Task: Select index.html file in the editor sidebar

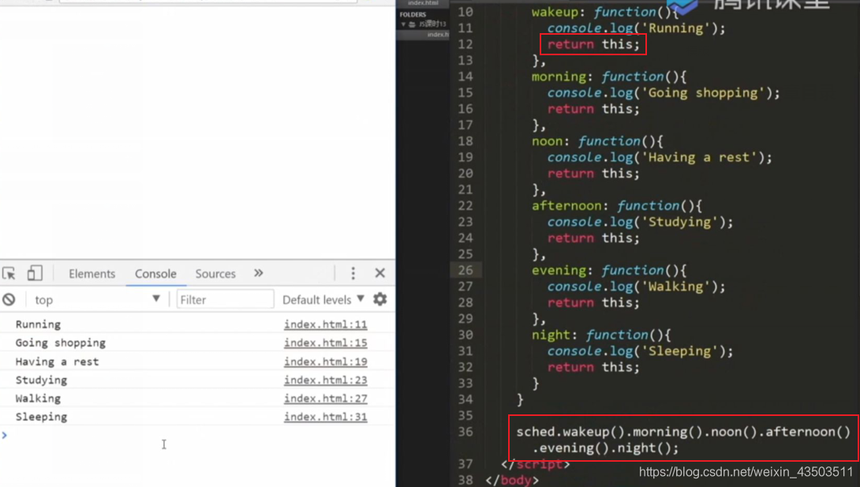Action: click(x=437, y=35)
